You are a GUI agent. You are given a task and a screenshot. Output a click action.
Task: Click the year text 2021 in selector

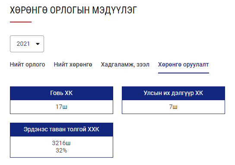coord(23,44)
